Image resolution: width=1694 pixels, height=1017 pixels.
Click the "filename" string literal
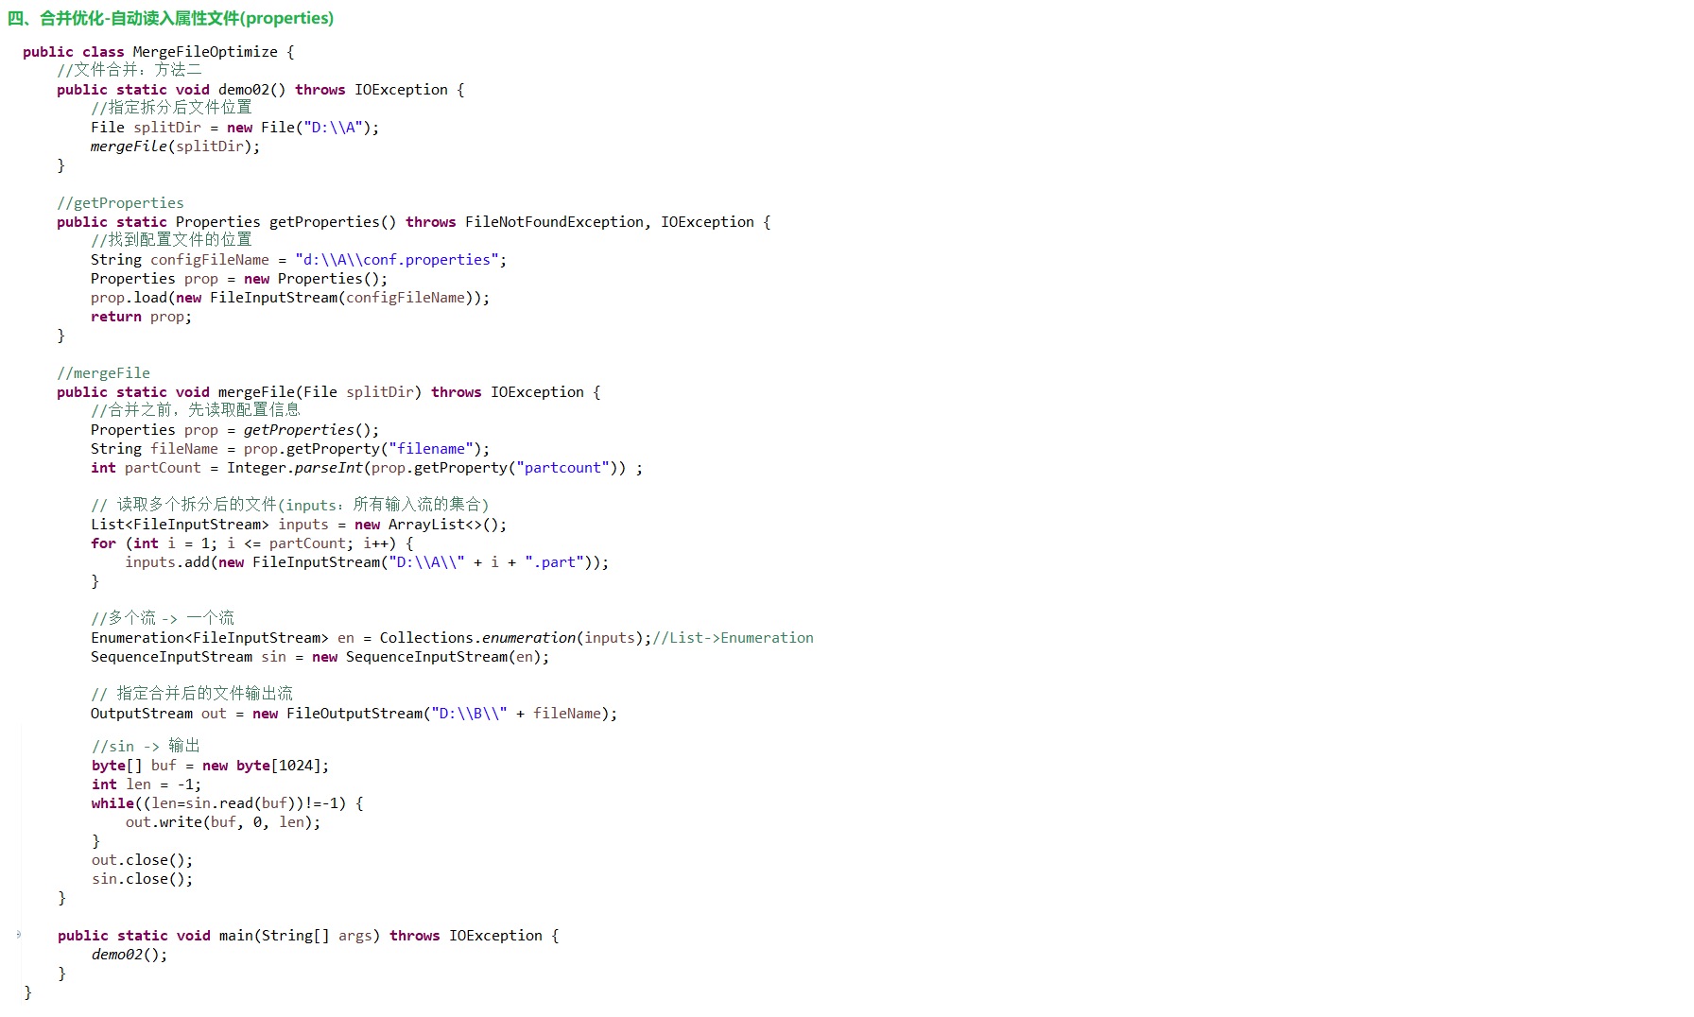coord(430,449)
